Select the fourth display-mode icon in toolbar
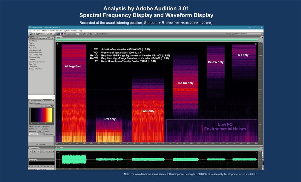This screenshot has width=301, height=182. [x=68, y=34]
